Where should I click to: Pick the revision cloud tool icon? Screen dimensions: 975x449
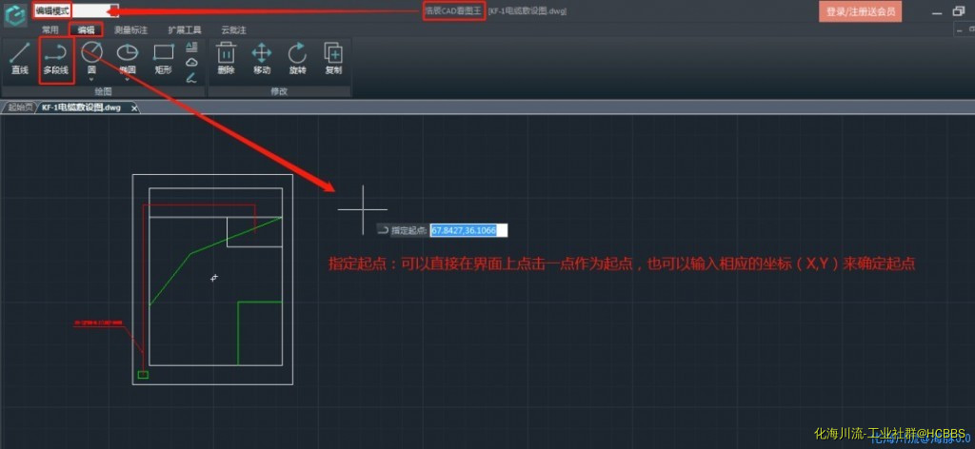coord(192,62)
